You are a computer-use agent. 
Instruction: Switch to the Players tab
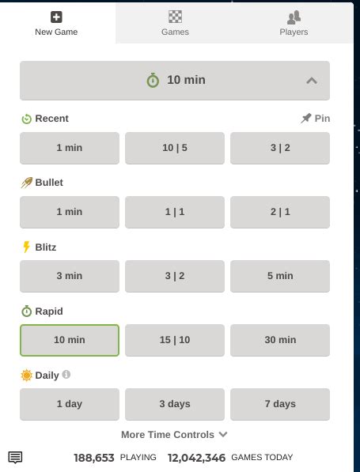(294, 23)
